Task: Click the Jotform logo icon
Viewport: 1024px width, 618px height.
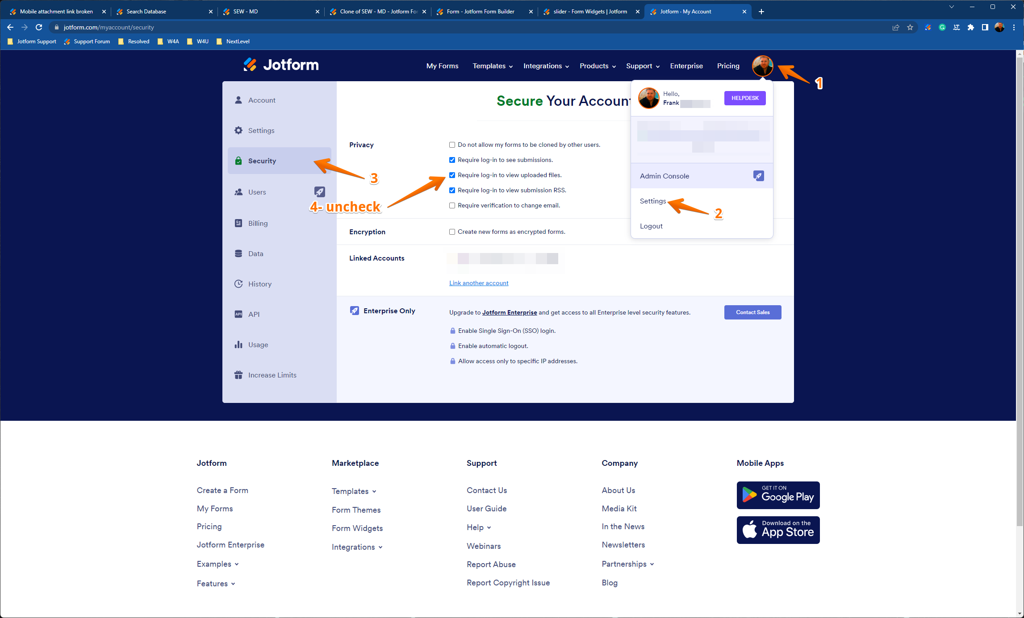Action: pyautogui.click(x=250, y=65)
